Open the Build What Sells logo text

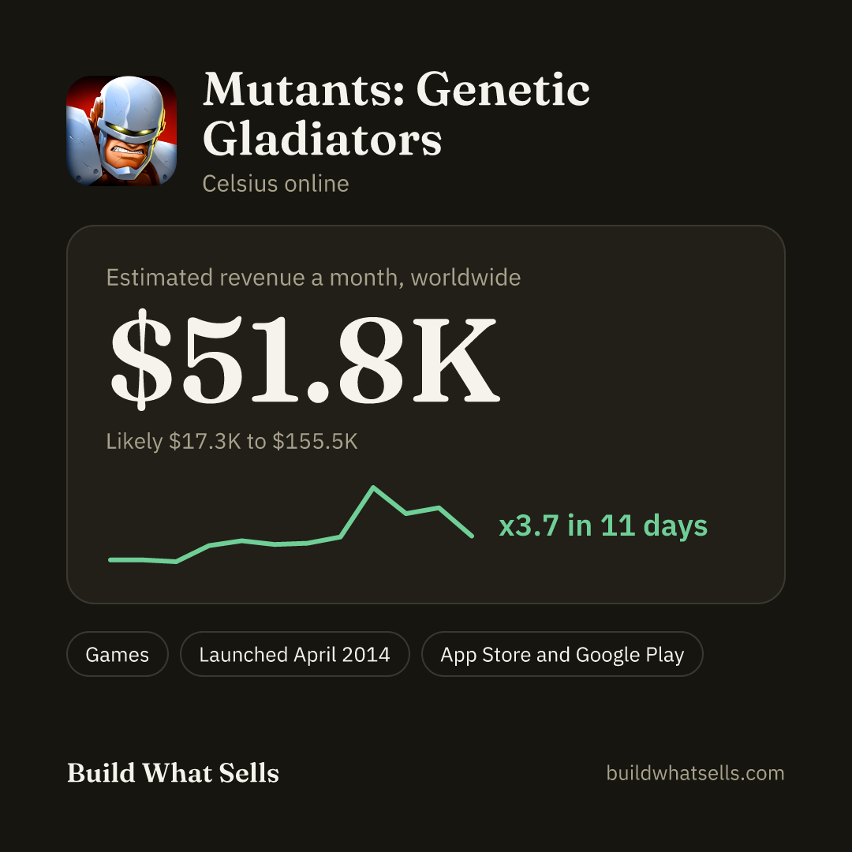coord(173,772)
